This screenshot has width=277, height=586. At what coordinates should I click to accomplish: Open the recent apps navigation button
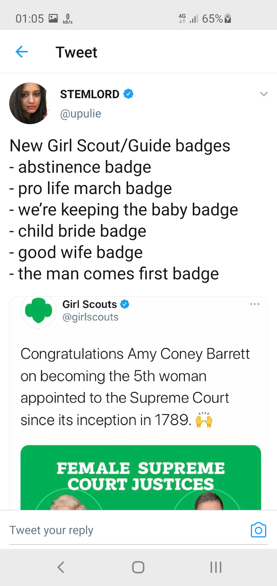(216, 567)
